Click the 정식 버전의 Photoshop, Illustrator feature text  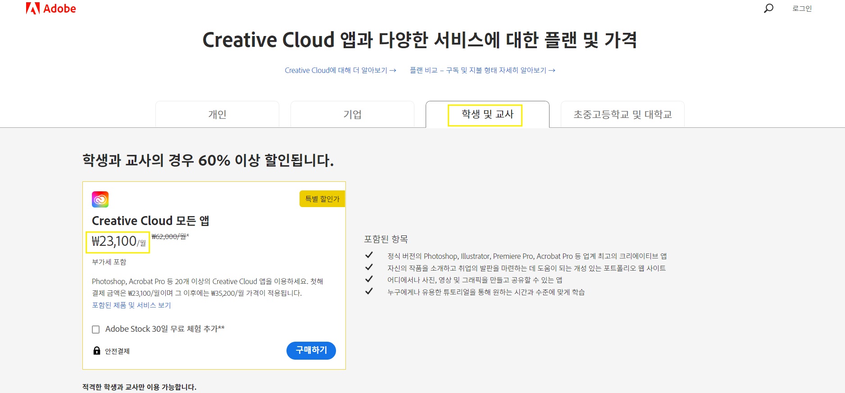click(x=527, y=256)
